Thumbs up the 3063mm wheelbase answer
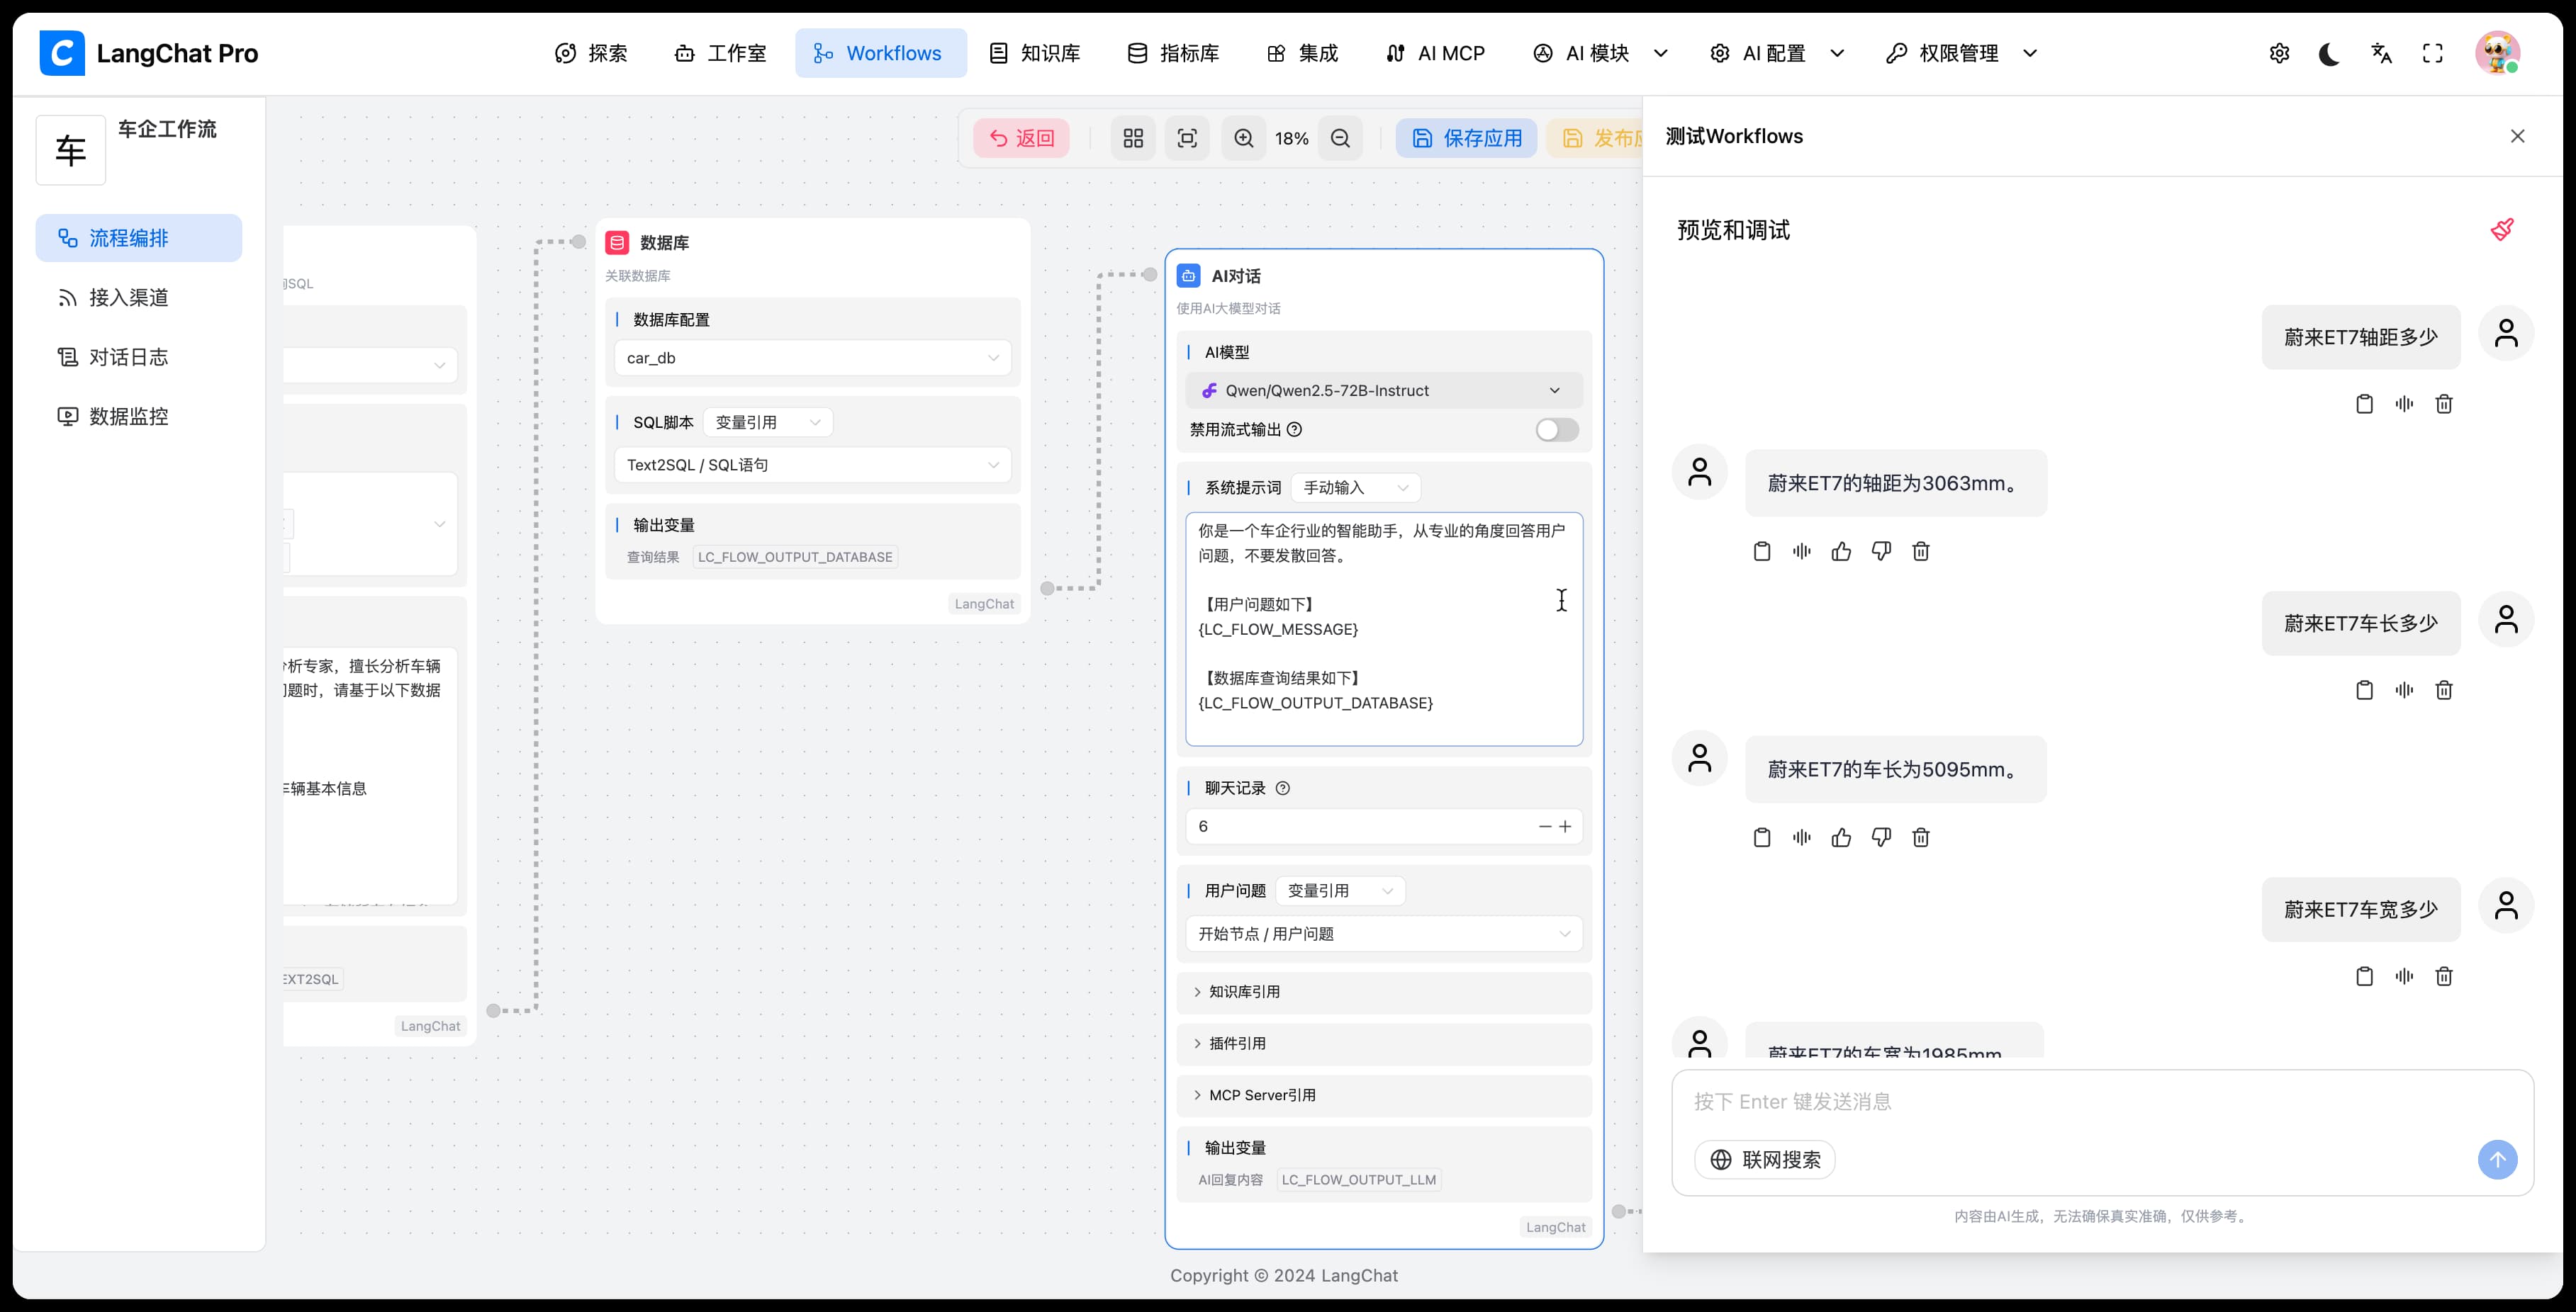This screenshot has height=1312, width=2576. (x=1841, y=552)
